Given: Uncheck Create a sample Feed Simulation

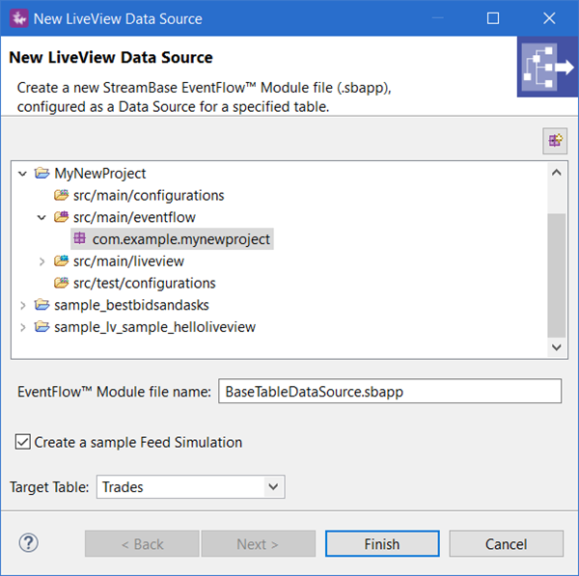Looking at the screenshot, I should click(x=23, y=443).
